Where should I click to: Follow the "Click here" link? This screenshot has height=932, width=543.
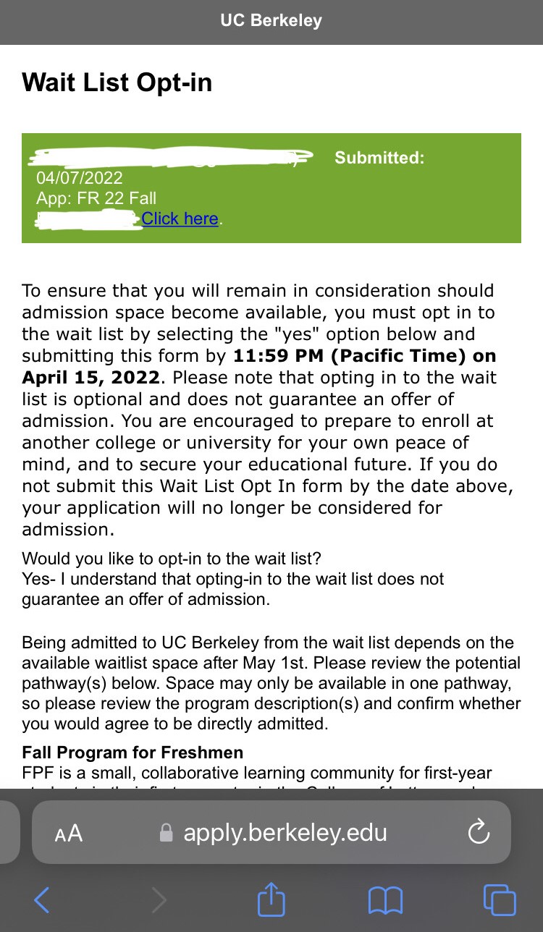click(x=180, y=219)
